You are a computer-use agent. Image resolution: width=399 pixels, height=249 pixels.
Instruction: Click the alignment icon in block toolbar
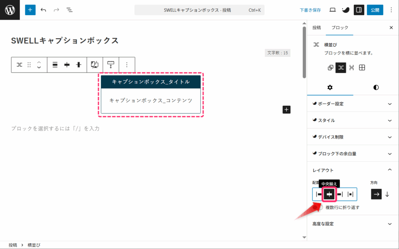[55, 65]
